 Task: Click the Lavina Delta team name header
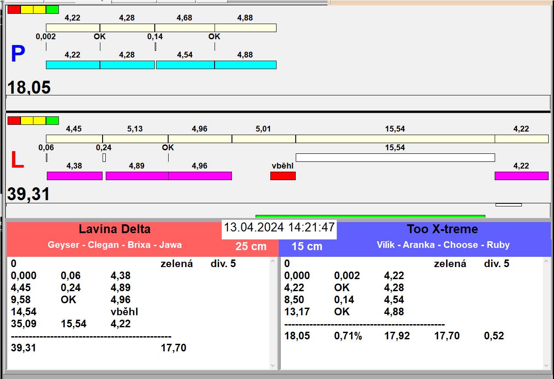(x=115, y=229)
